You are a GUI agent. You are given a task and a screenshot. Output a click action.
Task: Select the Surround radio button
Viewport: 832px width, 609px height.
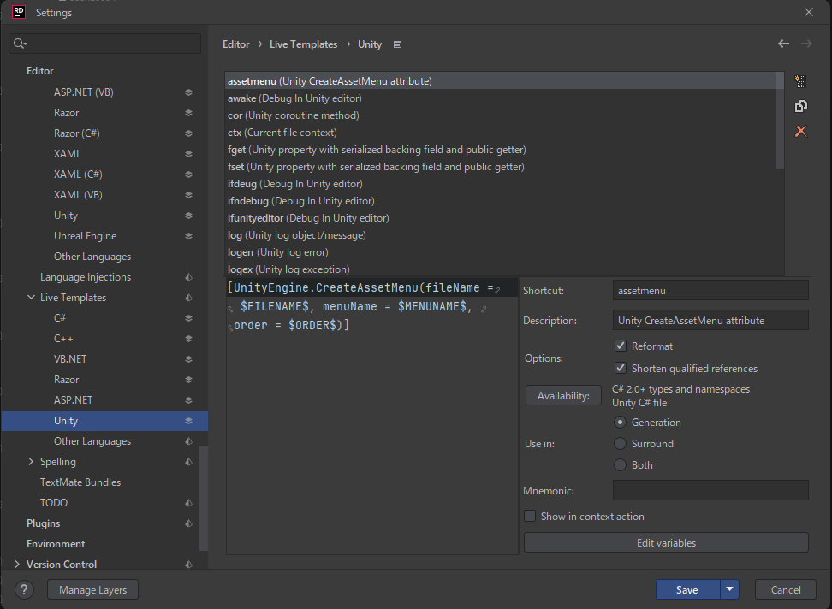pyautogui.click(x=620, y=443)
